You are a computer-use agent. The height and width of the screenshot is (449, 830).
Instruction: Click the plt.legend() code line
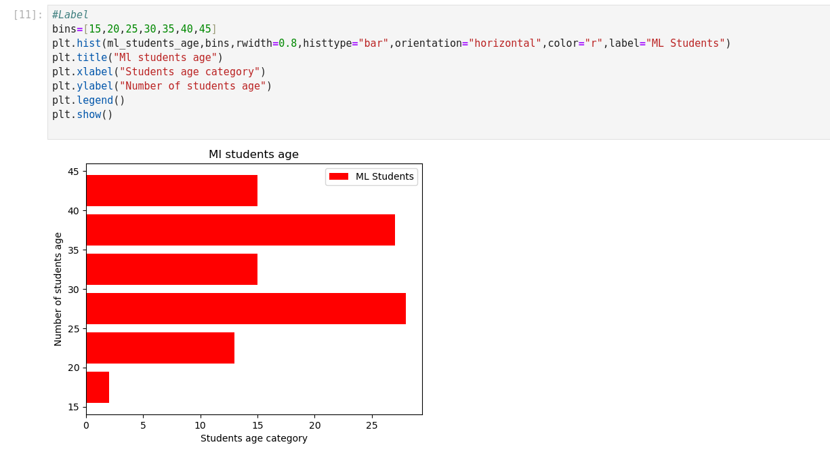point(88,100)
